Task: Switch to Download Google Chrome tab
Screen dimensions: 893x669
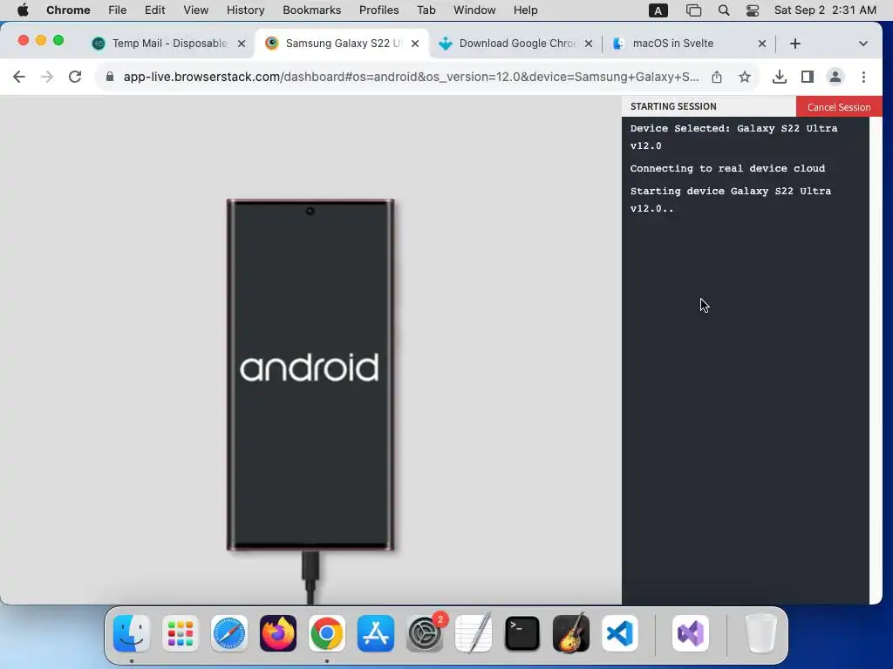Action: (x=516, y=44)
